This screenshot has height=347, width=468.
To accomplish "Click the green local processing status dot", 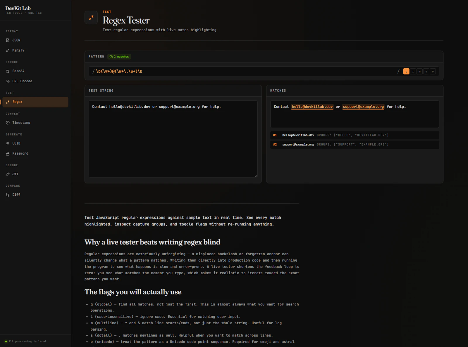I will [x=6, y=341].
